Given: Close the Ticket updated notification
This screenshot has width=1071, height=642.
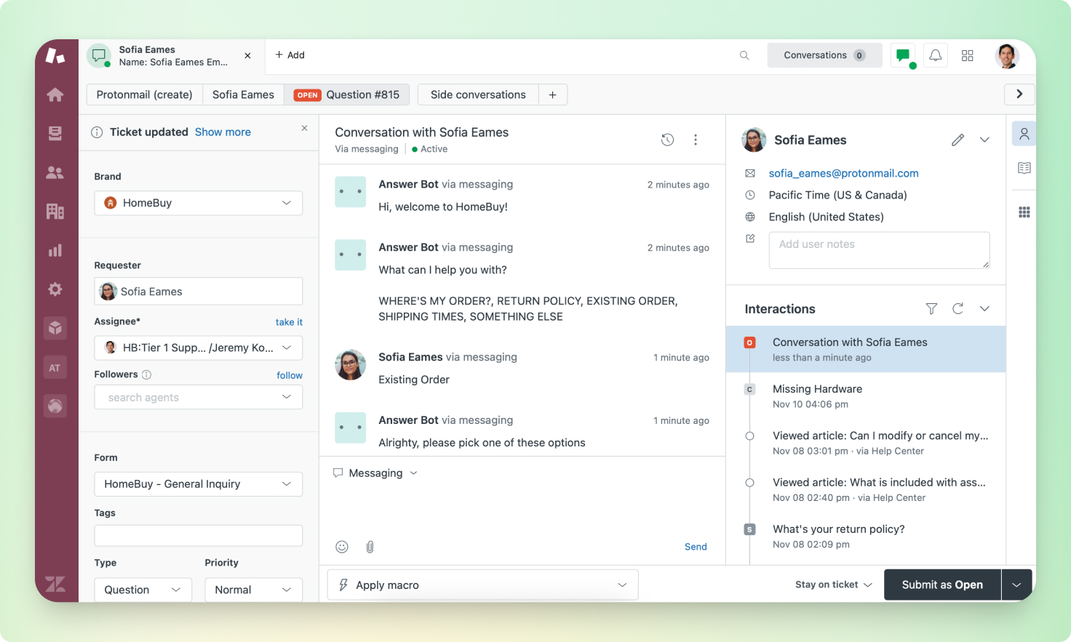Looking at the screenshot, I should pos(304,128).
